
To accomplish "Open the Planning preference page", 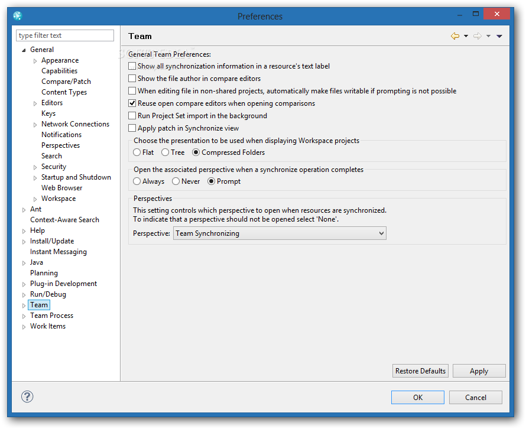I will [44, 273].
